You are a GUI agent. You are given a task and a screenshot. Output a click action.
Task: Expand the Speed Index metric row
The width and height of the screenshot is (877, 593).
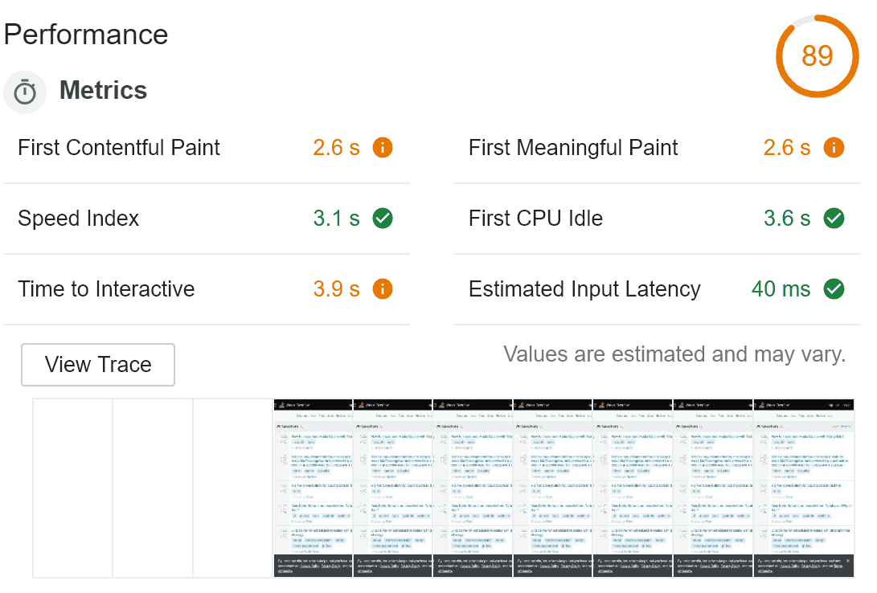click(79, 219)
